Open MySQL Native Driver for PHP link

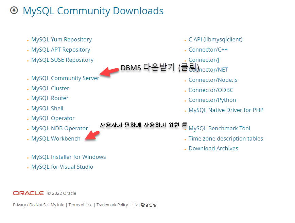pyautogui.click(x=226, y=110)
